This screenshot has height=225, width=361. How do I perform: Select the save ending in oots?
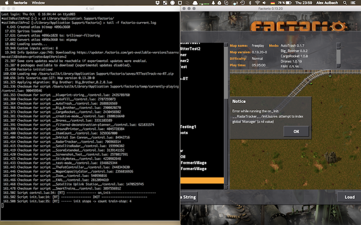pos(184,133)
